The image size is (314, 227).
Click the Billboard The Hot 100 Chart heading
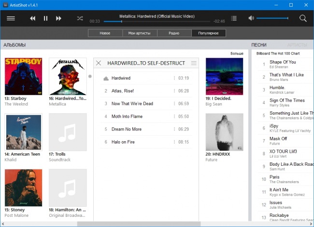tap(278, 53)
